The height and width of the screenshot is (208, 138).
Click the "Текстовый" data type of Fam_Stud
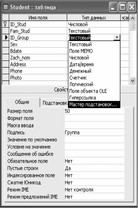click(x=94, y=31)
